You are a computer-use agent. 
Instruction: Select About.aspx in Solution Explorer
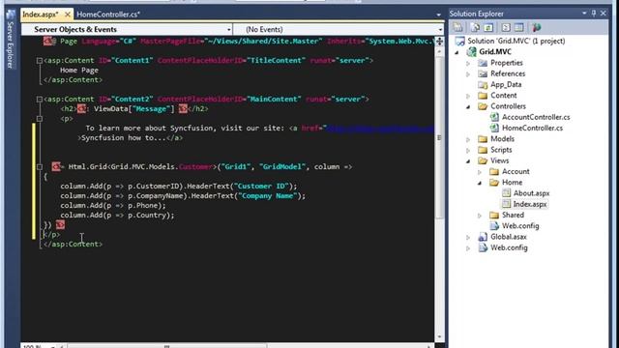coord(531,193)
